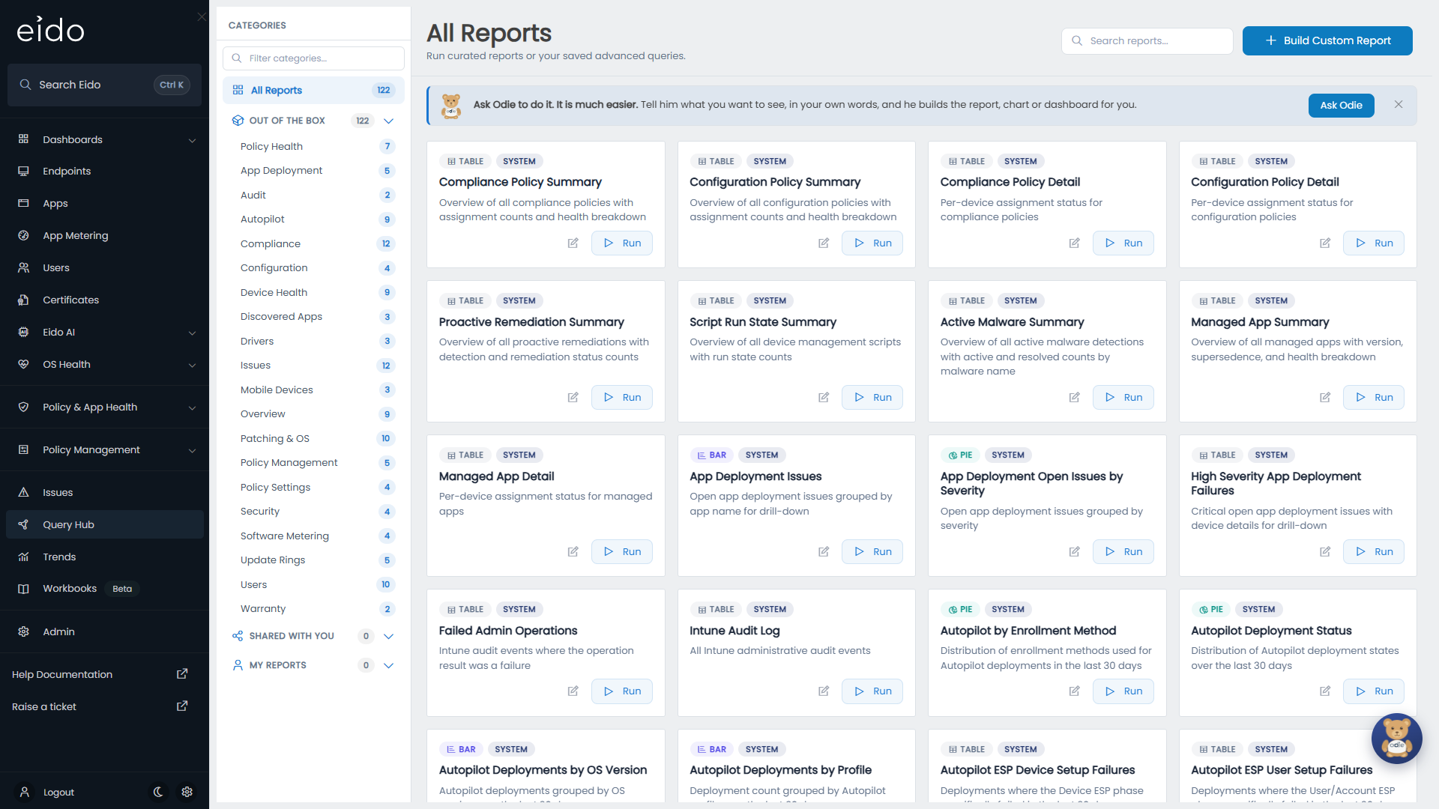Open Certificates in the sidebar

(104, 300)
